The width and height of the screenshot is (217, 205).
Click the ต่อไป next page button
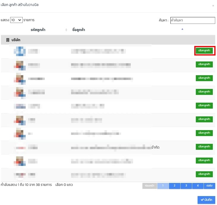(x=209, y=186)
